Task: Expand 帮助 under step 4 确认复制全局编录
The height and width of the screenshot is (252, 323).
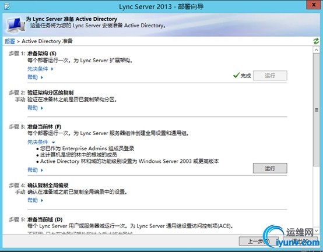Action: [35, 200]
